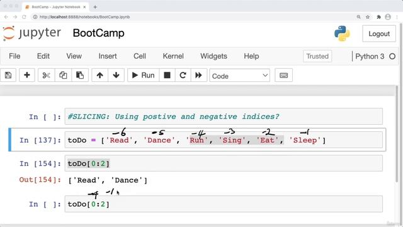Click the Out[154]: prompt label

[40, 180]
